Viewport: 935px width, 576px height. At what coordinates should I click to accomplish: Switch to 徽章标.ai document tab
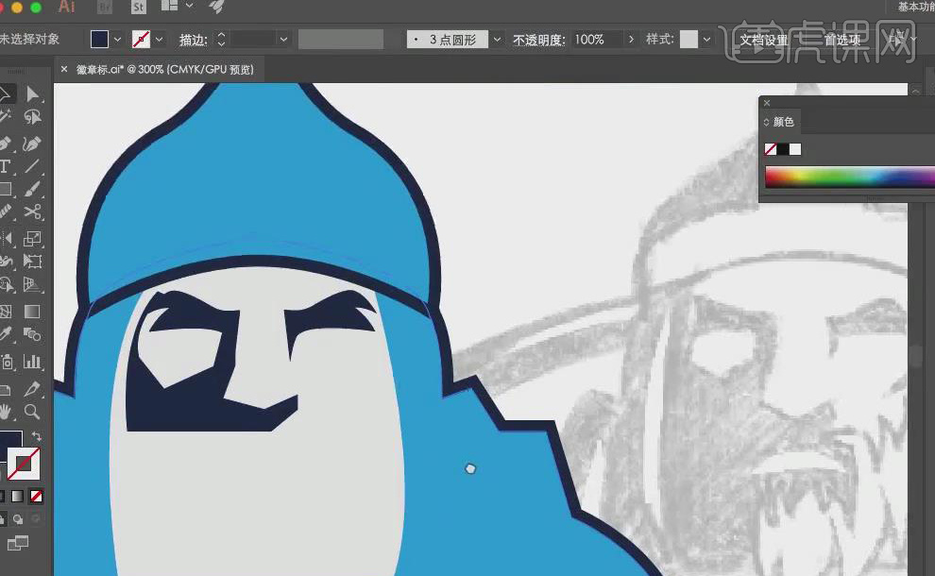point(164,69)
